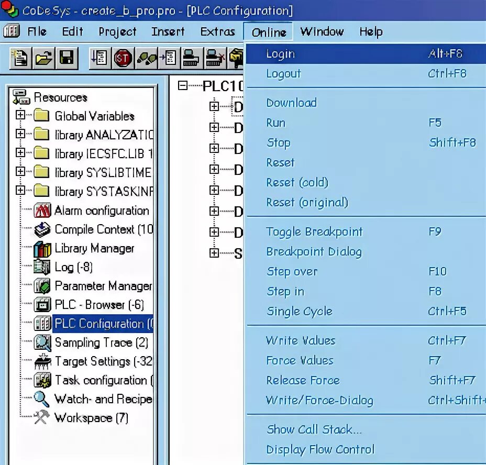Expand the library ANALYZATION folder

coord(20,134)
